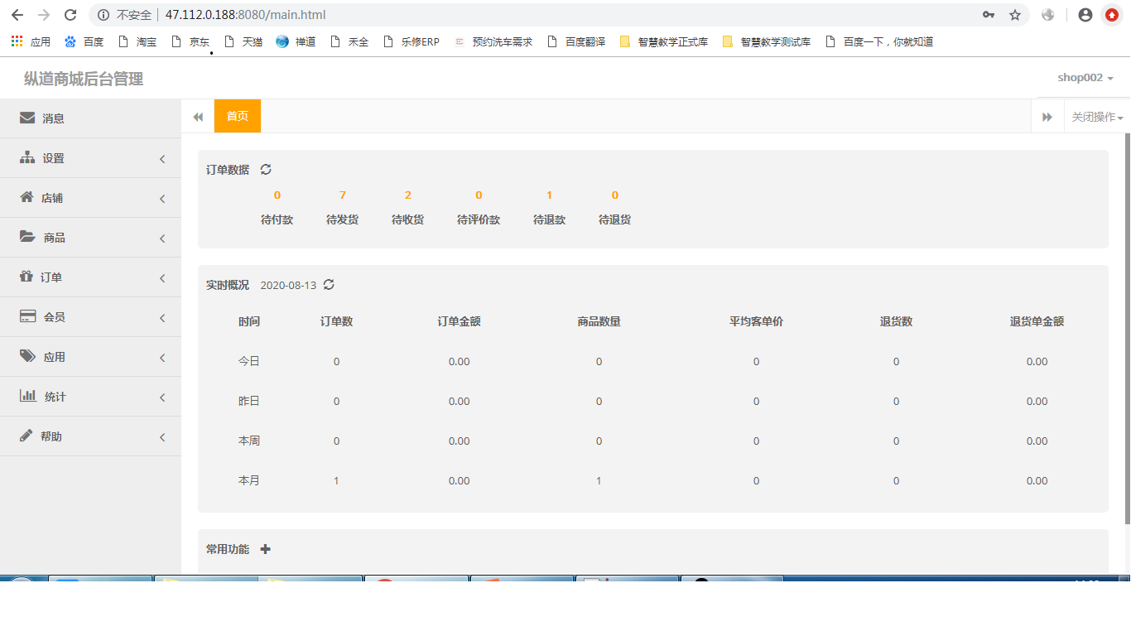Click the card icon beside 会员

tap(27, 316)
